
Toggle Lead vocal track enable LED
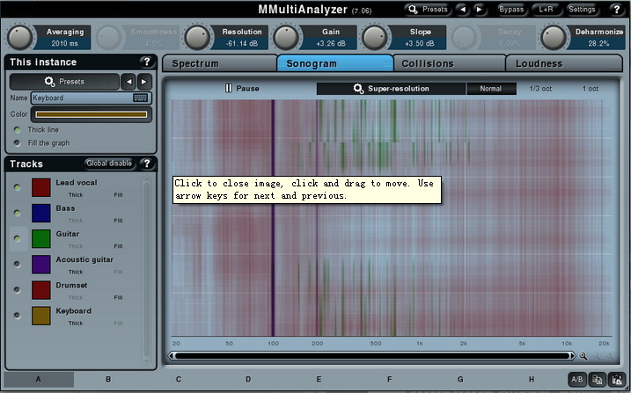17,187
